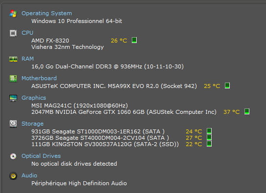
Task: Click the Storage hard drive icon
Action: pyautogui.click(x=13, y=124)
